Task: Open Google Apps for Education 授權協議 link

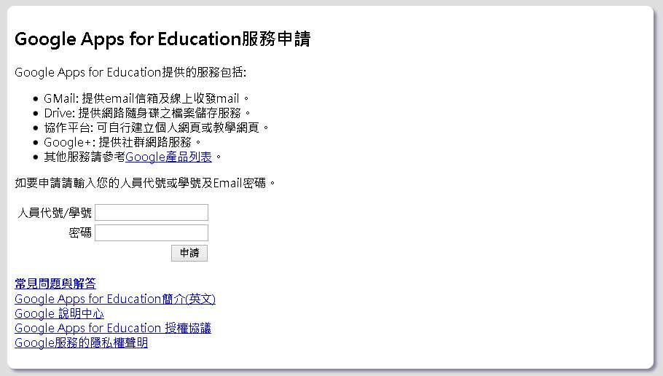Action: pos(113,328)
